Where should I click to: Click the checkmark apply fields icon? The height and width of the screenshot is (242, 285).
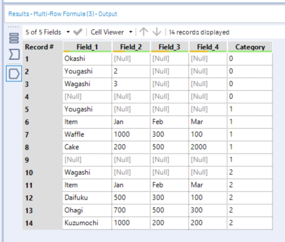77,32
